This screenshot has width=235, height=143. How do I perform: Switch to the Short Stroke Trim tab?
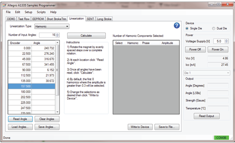click(56, 19)
